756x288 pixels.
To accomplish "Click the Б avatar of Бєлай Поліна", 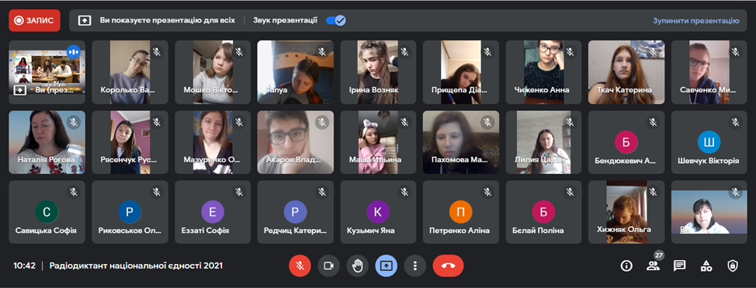I will 543,212.
